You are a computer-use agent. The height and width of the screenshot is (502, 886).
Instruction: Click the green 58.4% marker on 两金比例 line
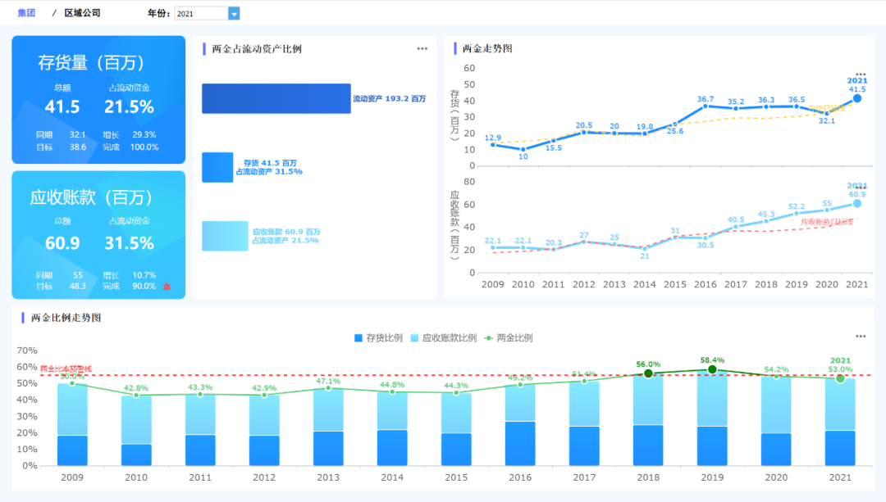[x=711, y=369]
